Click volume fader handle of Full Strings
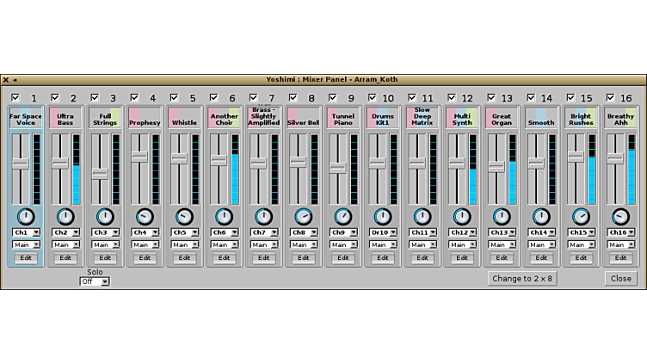The height and width of the screenshot is (364, 647). pos(100,173)
